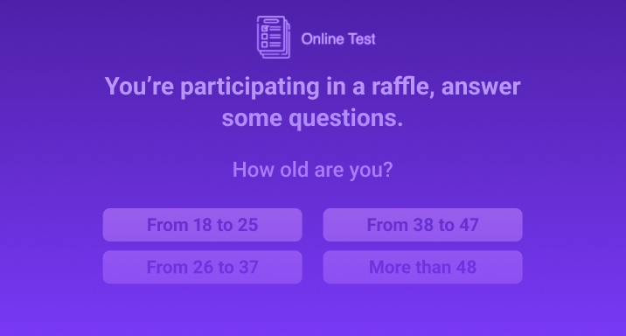Click the words some questions in heading
The height and width of the screenshot is (336, 626).
[312, 119]
